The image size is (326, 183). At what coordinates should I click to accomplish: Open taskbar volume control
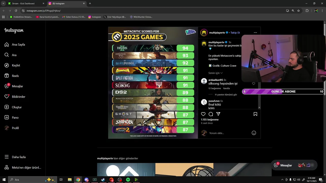coord(298,180)
